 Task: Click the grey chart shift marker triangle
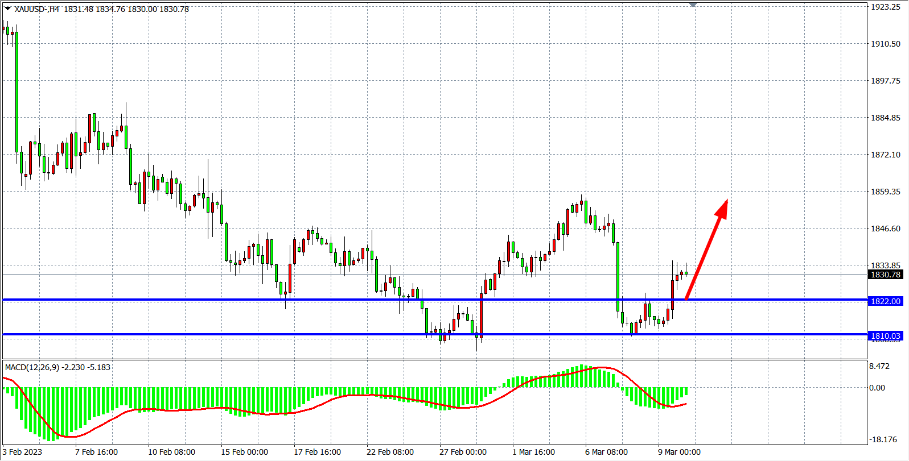pyautogui.click(x=693, y=5)
